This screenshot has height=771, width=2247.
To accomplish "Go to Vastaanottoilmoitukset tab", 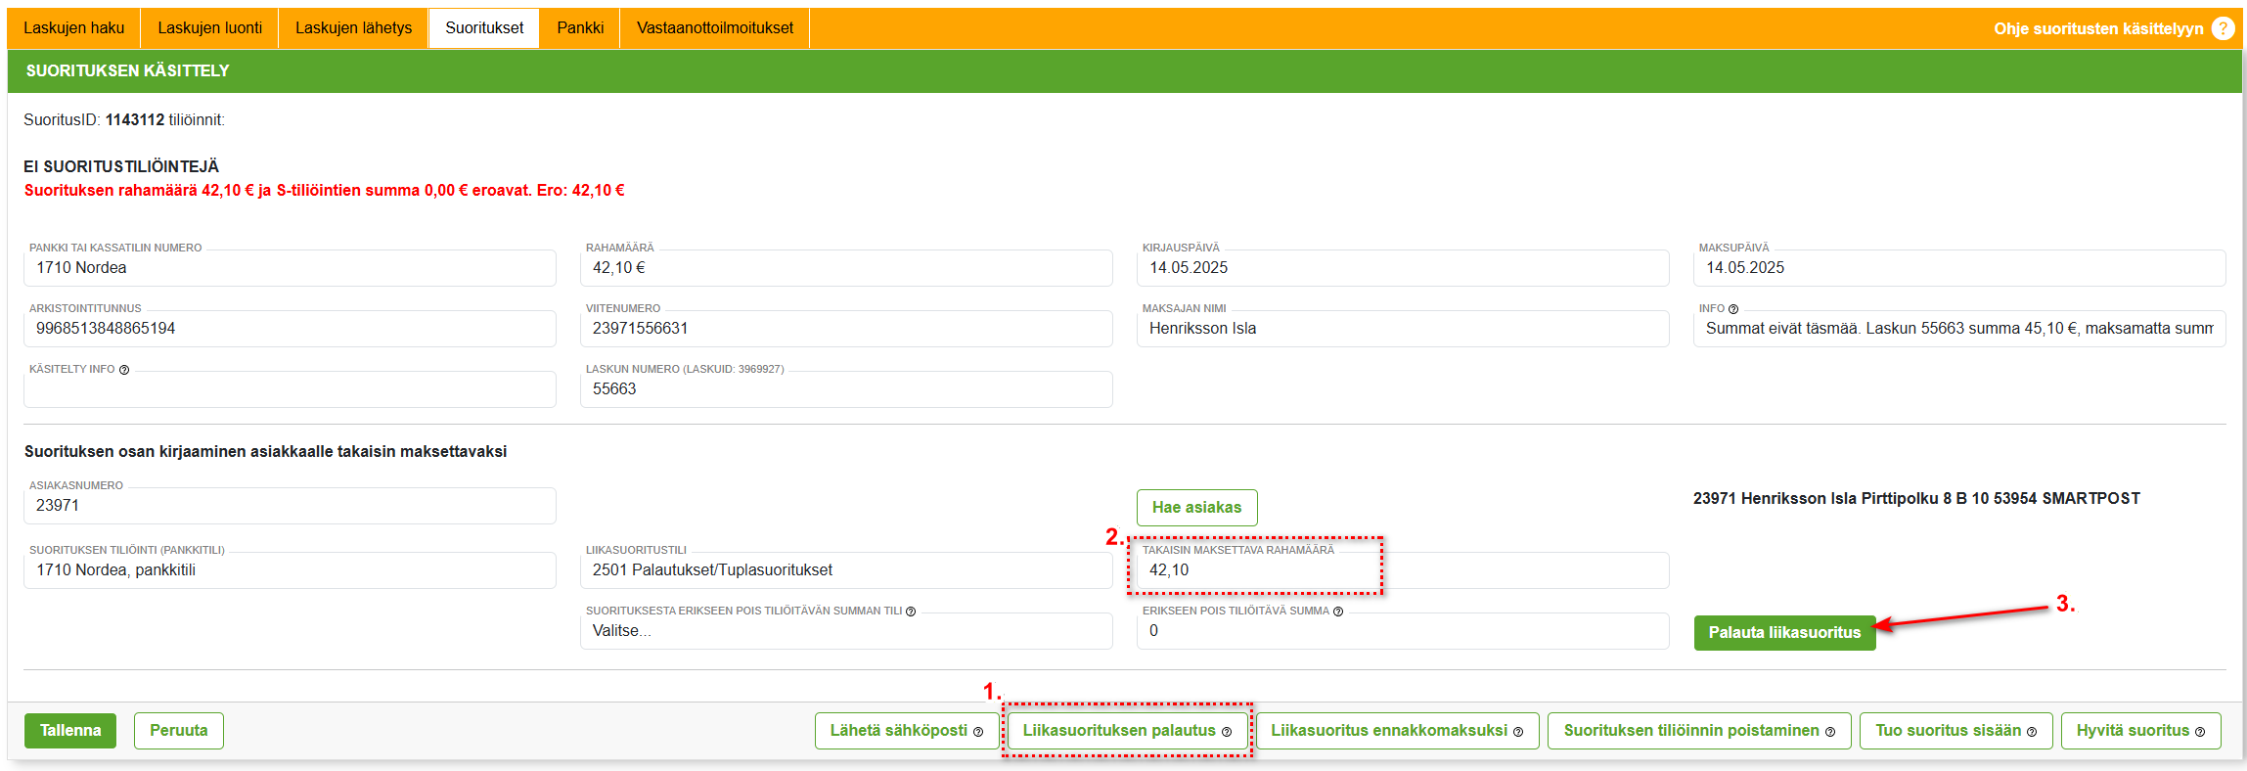I will [714, 28].
